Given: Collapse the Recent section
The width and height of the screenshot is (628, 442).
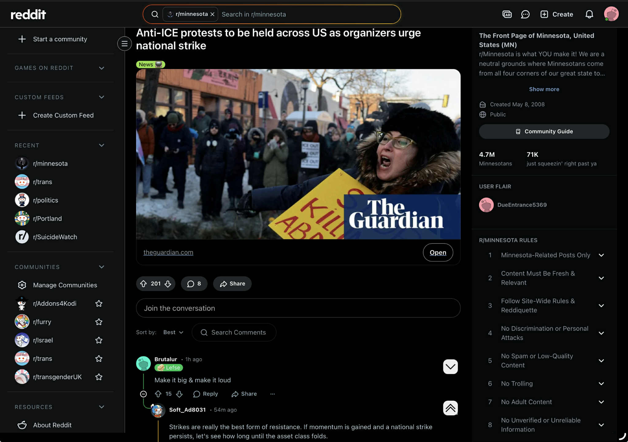Looking at the screenshot, I should pyautogui.click(x=101, y=145).
